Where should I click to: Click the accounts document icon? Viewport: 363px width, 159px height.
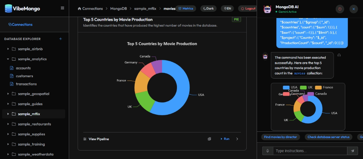click(x=12, y=68)
